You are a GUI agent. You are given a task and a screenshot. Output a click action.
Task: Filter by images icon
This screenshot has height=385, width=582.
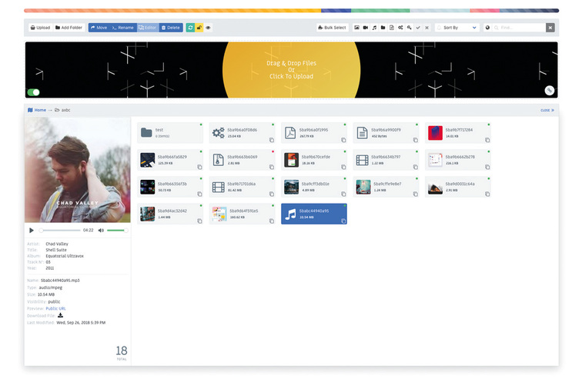coord(356,28)
